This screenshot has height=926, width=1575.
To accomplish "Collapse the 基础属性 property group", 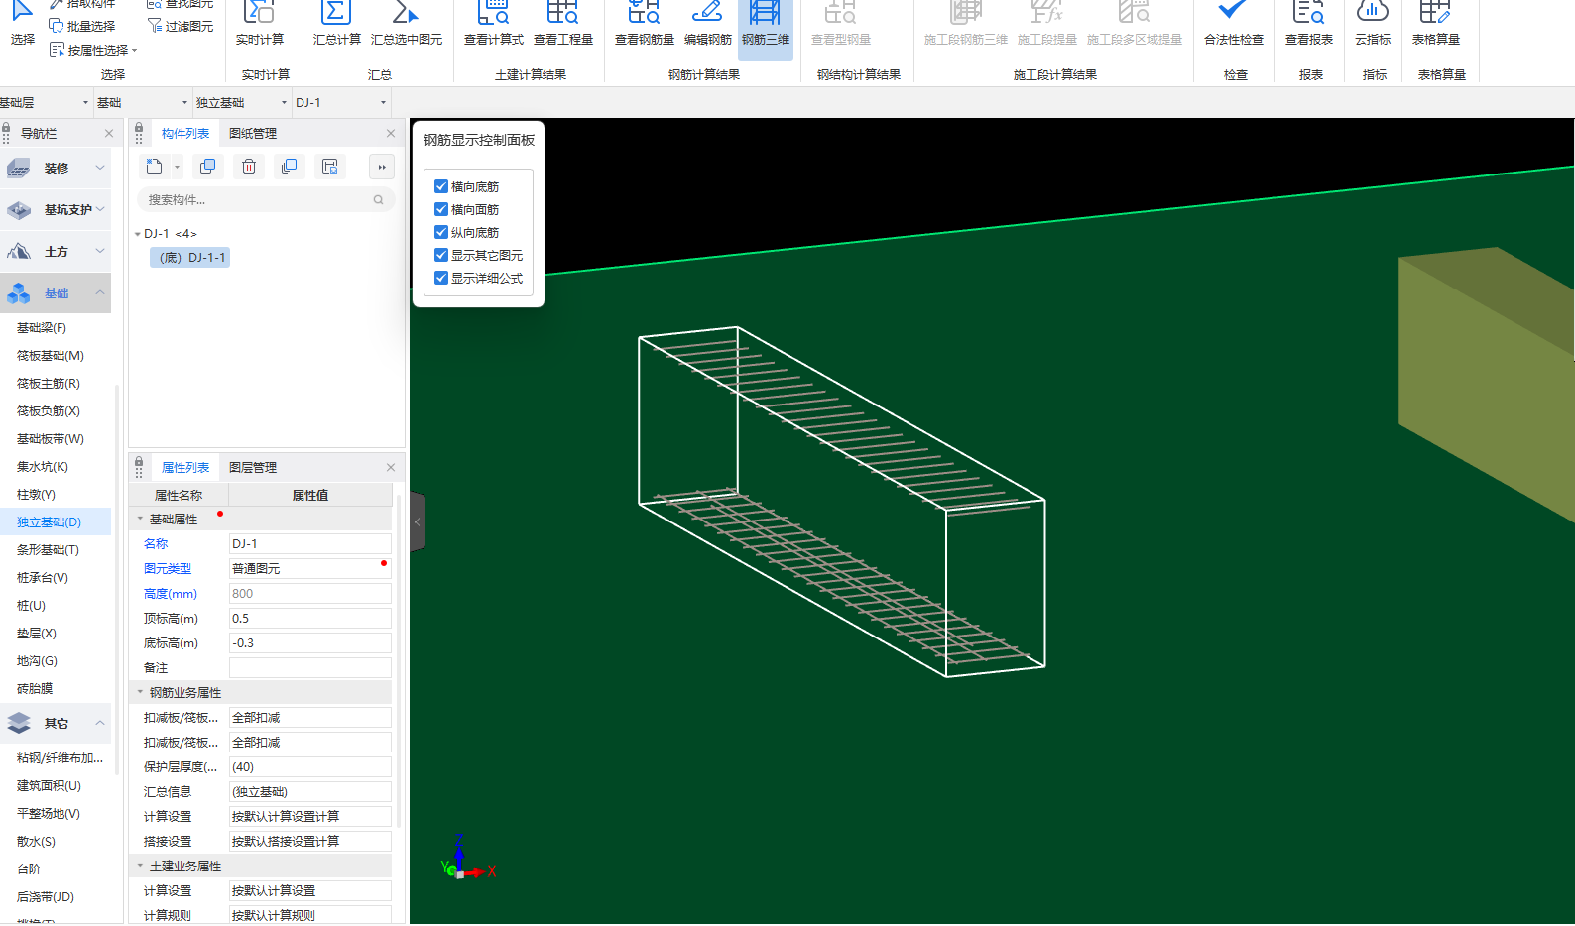I will point(140,519).
